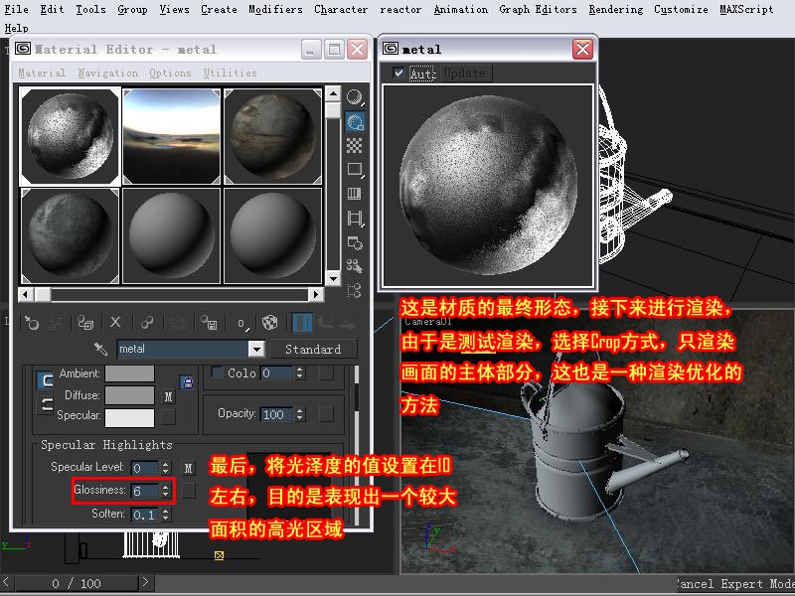The height and width of the screenshot is (596, 795).
Task: Go to next frame arrow in time slider
Action: coord(145,583)
